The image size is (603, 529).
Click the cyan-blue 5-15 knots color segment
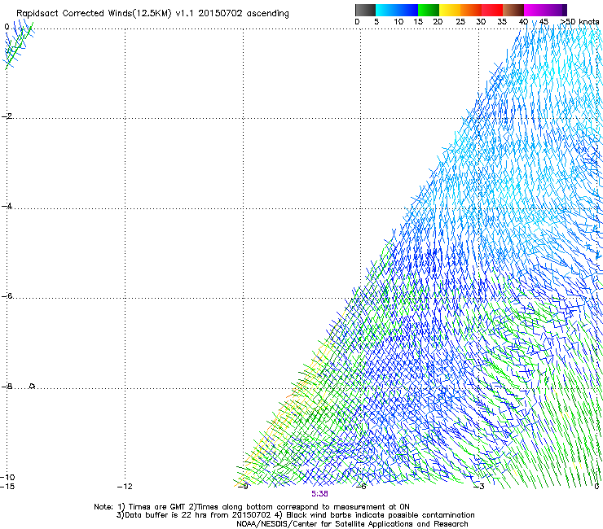[x=397, y=10]
